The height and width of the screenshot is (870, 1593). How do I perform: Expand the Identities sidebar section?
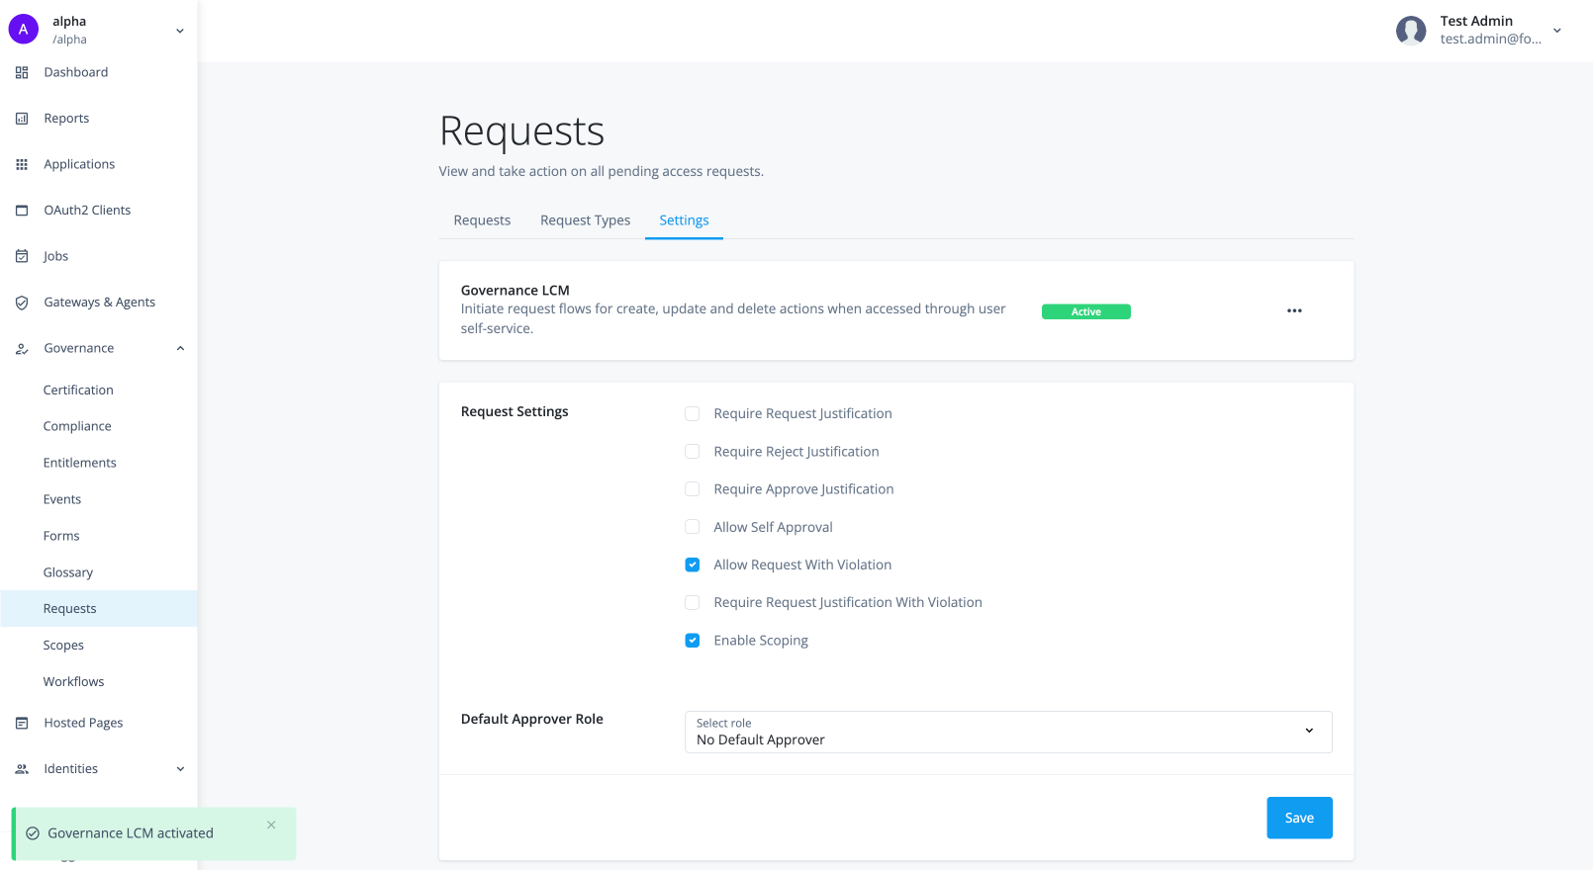pyautogui.click(x=180, y=769)
